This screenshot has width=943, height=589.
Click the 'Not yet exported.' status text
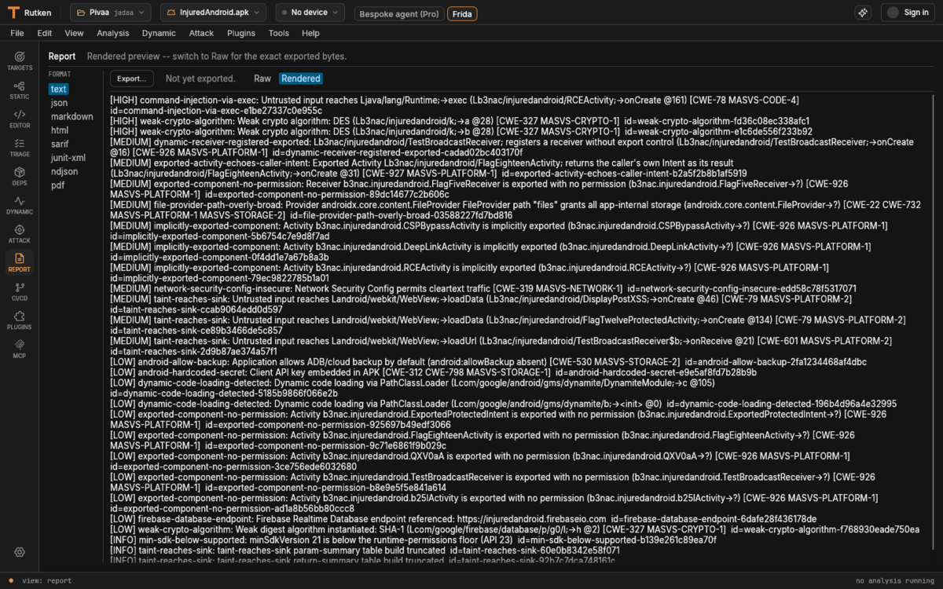point(200,79)
